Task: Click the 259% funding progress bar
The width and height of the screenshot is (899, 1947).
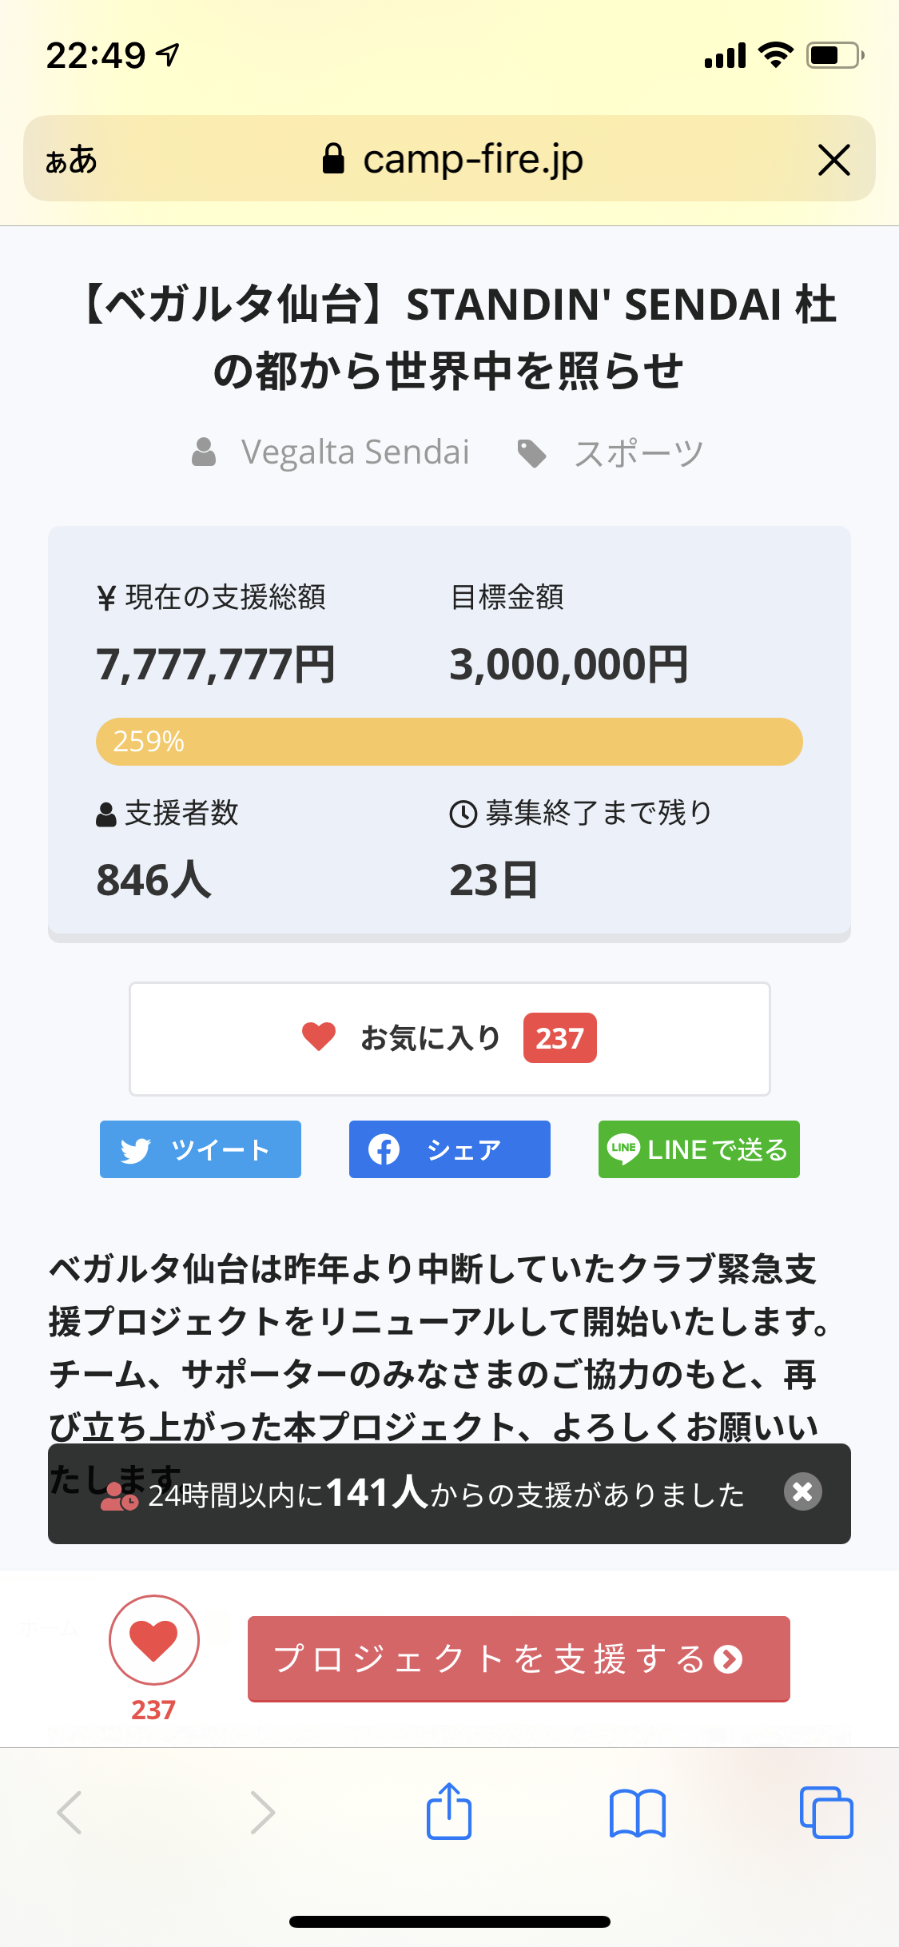Action: coord(449,742)
